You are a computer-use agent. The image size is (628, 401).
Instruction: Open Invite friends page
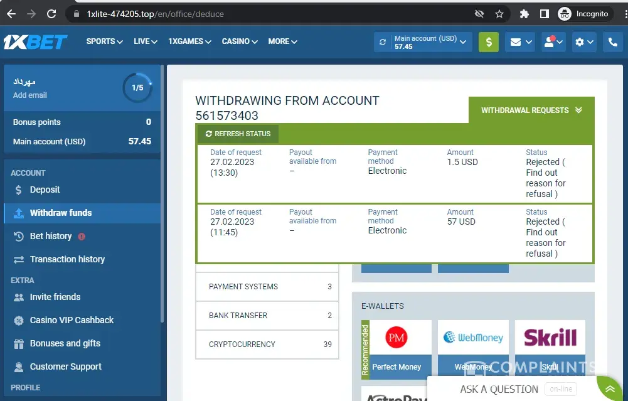(82, 297)
